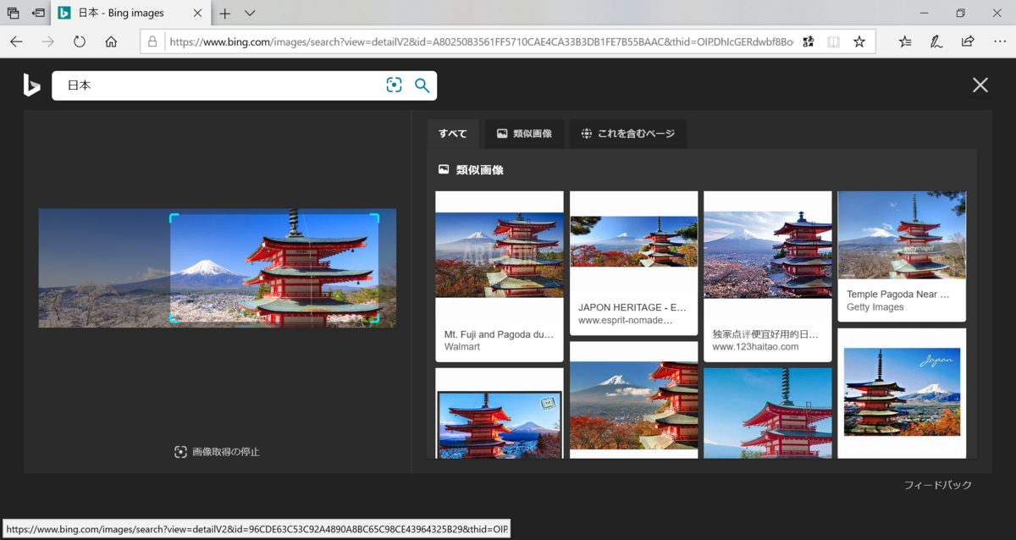Toggle reading view book icon

coord(834,41)
